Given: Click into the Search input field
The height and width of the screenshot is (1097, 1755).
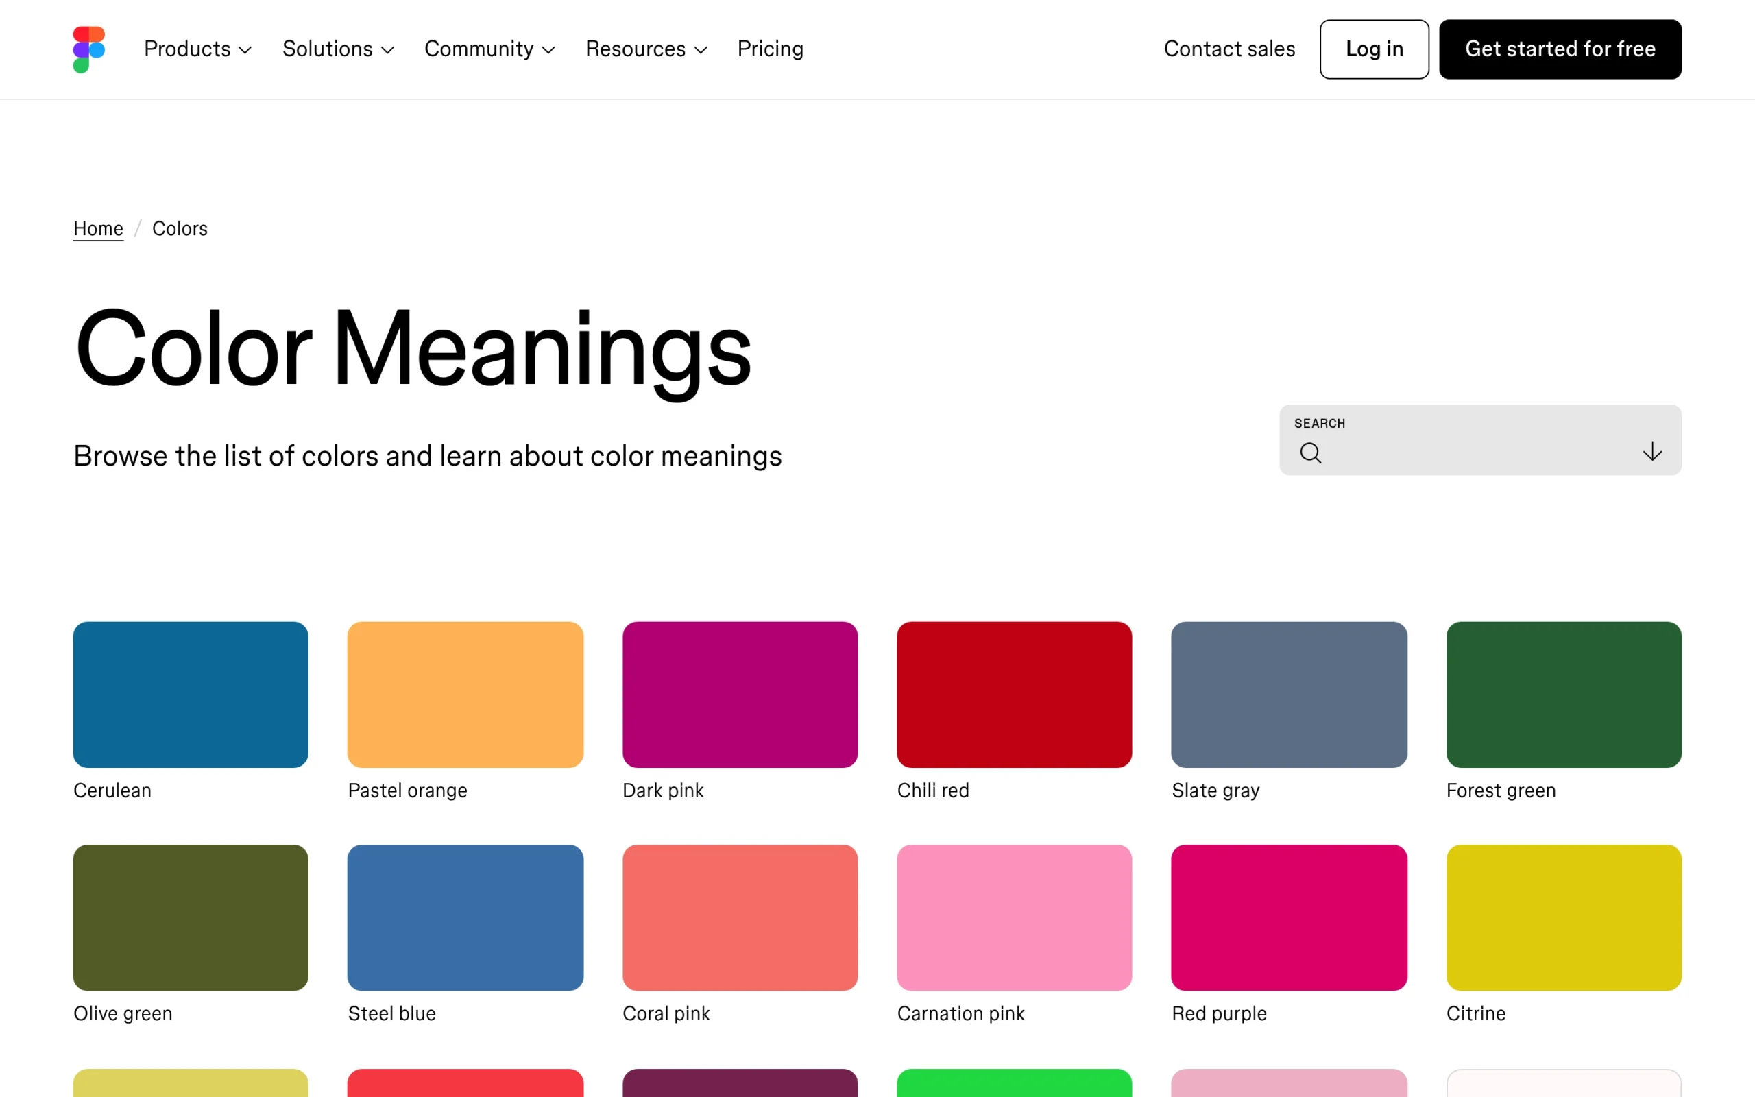Looking at the screenshot, I should (1480, 440).
